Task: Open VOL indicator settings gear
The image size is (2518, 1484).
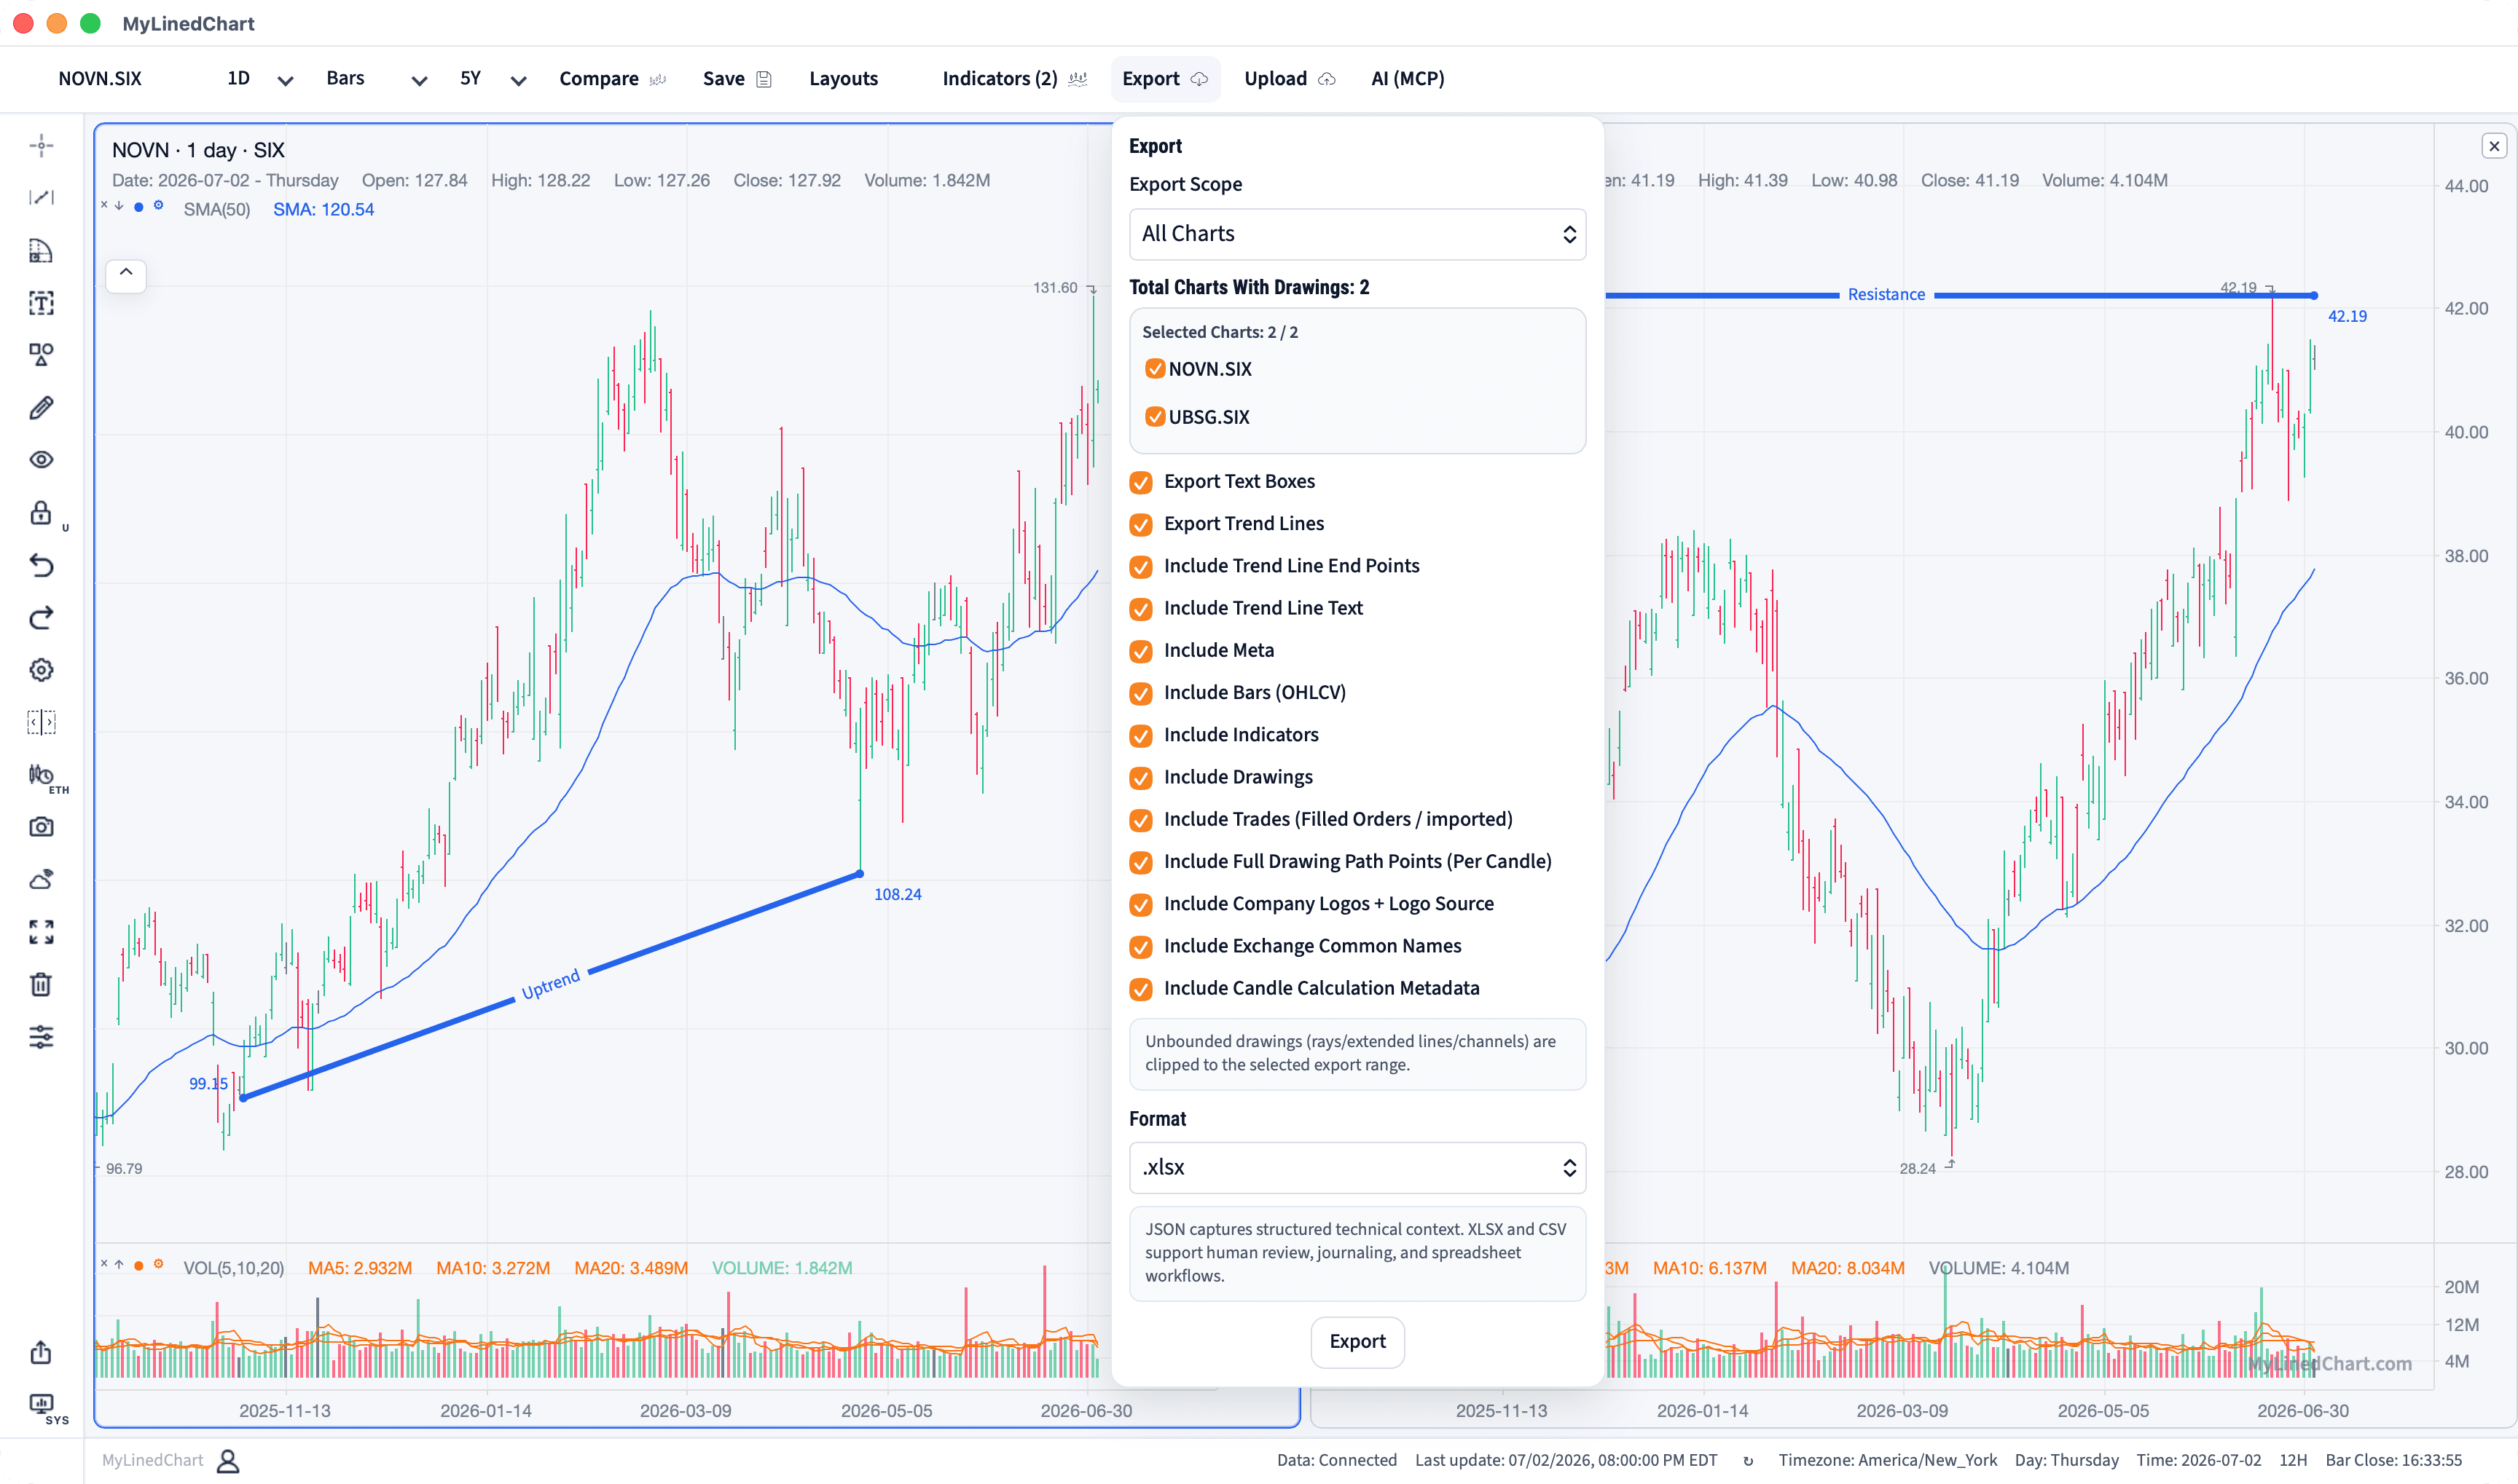Action: click(158, 1265)
